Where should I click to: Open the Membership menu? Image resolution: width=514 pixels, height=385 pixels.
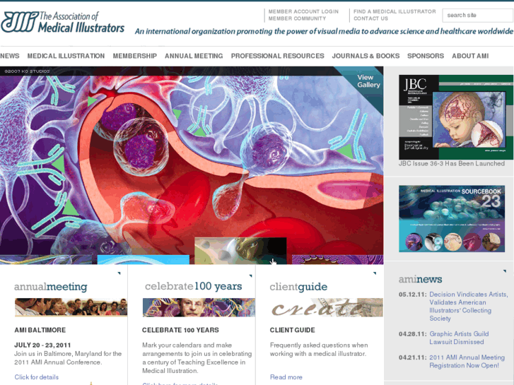click(x=135, y=56)
